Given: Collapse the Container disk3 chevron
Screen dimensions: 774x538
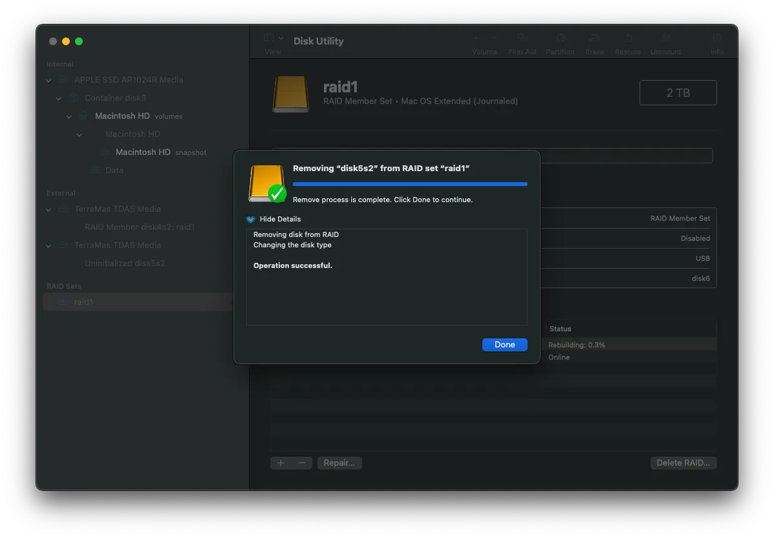Looking at the screenshot, I should [x=59, y=98].
